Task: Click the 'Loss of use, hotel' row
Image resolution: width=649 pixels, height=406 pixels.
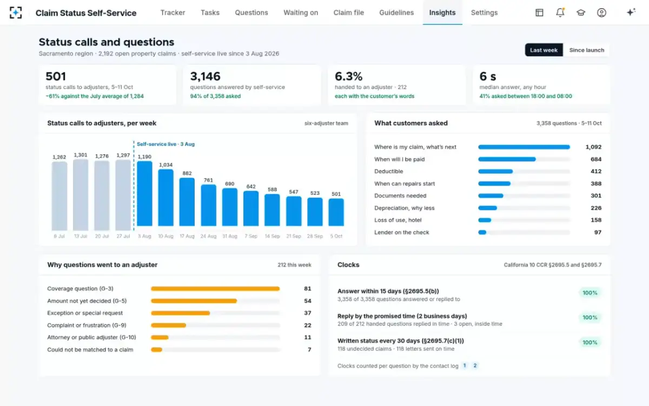Action: 488,220
